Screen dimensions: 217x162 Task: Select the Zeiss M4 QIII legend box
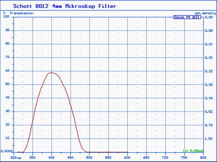point(187,17)
